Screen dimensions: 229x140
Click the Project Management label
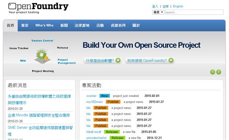click(x=67, y=61)
